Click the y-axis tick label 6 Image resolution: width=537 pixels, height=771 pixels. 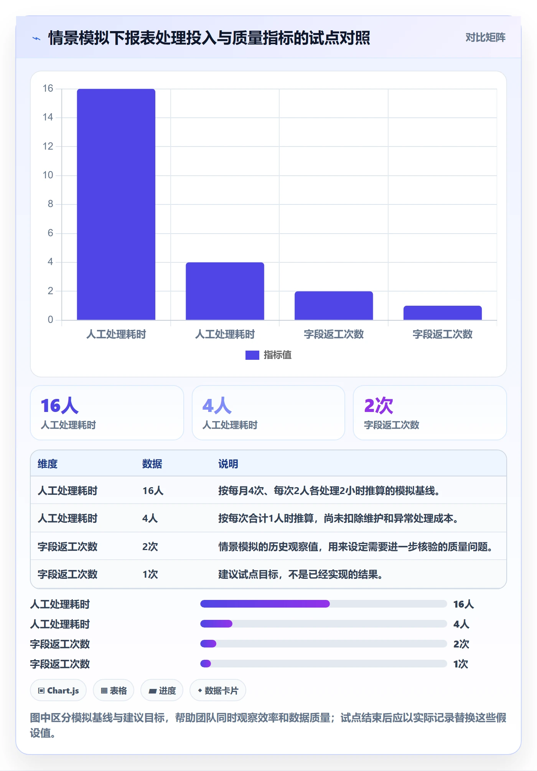(50, 233)
